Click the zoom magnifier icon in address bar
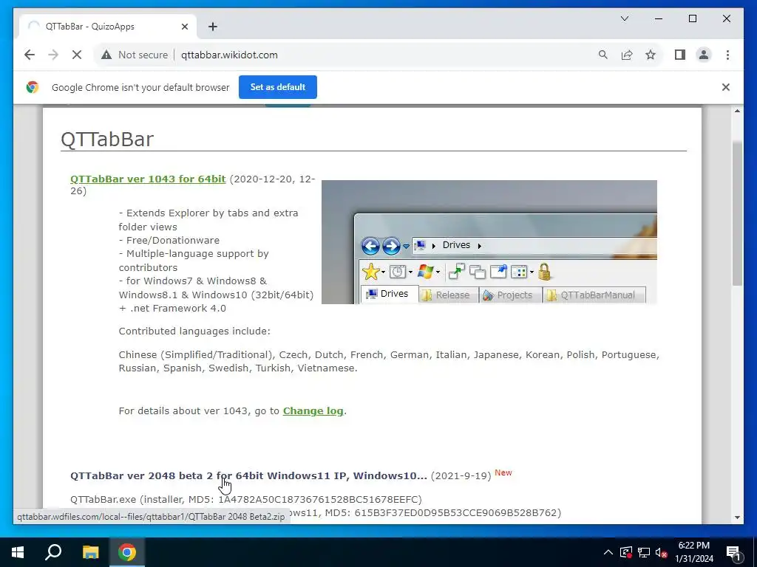The width and height of the screenshot is (757, 567). point(602,55)
